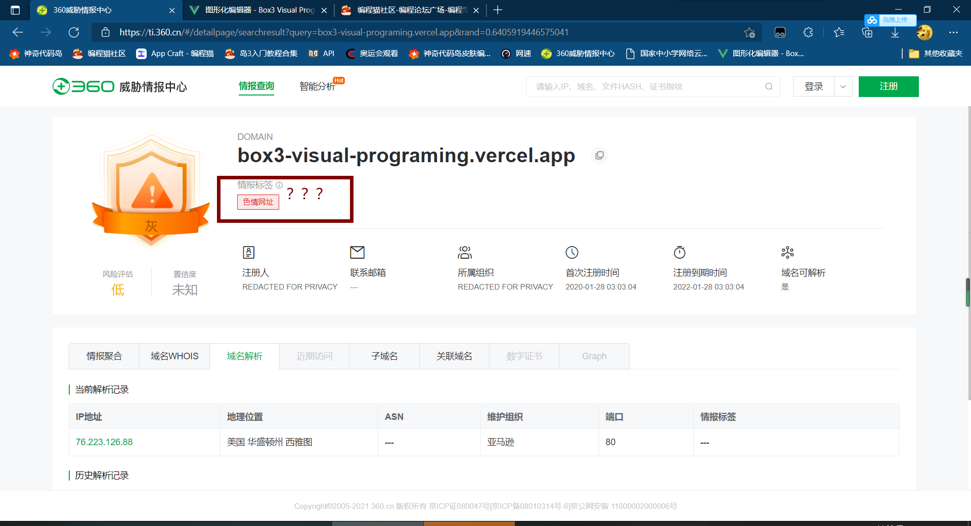Switch to the 情报聚合 tab
The image size is (971, 526).
click(x=104, y=356)
